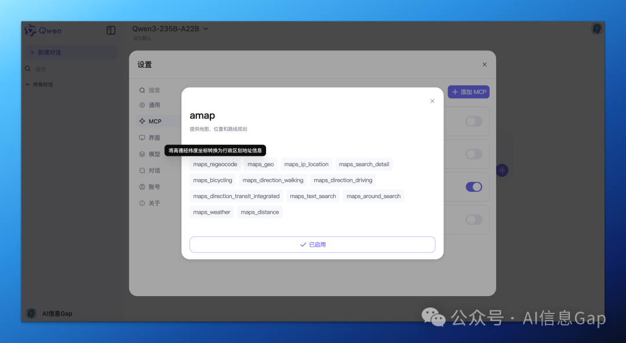The image size is (626, 343).
Task: Click the Qwen logo
Action: 43,30
